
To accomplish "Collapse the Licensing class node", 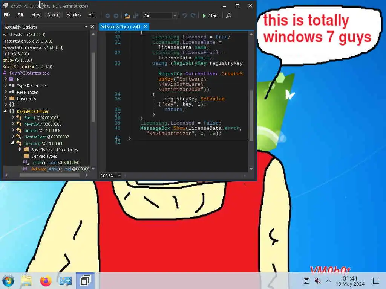I will pyautogui.click(x=12, y=143).
